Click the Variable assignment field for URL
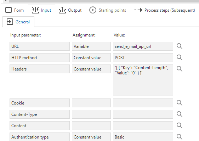 (91, 46)
